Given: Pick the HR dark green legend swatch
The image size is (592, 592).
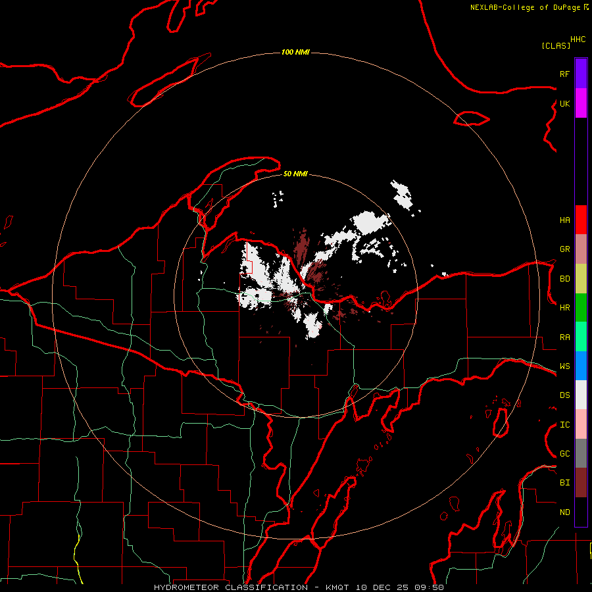Looking at the screenshot, I should [581, 308].
